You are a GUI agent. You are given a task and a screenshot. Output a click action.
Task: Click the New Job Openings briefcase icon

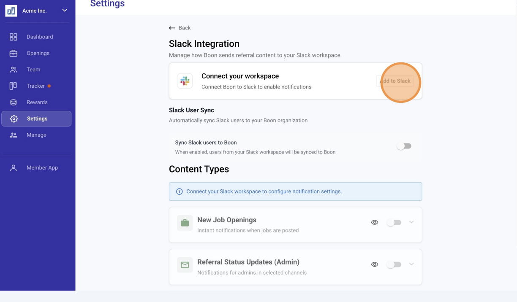tap(185, 223)
